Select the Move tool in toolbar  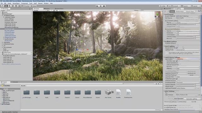pos(6,6)
